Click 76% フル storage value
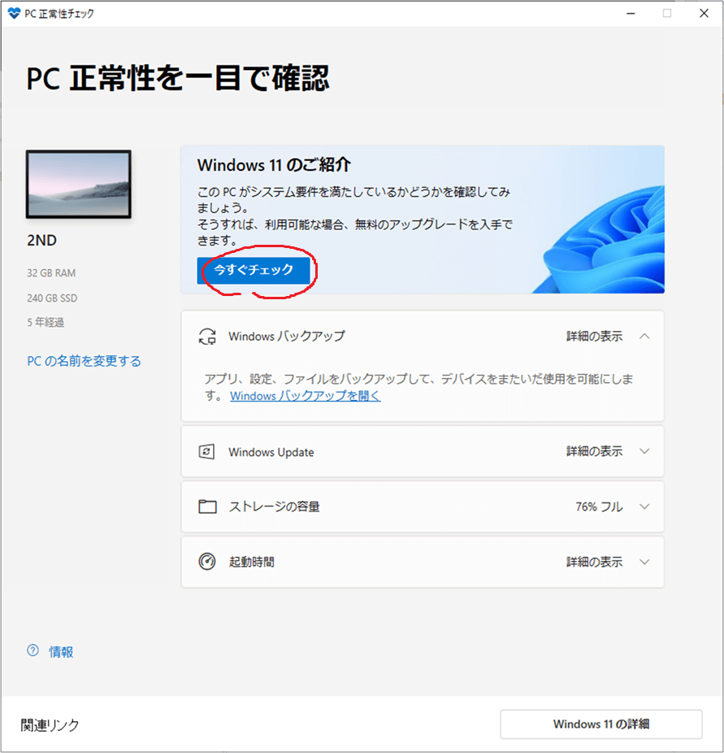The image size is (724, 753). 599,507
